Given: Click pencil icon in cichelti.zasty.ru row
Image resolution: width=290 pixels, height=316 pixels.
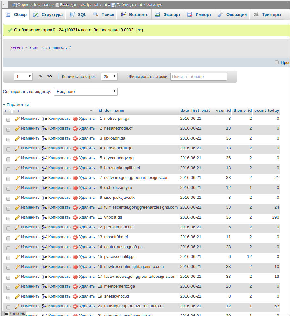Looking at the screenshot, I should pos(17,188).
